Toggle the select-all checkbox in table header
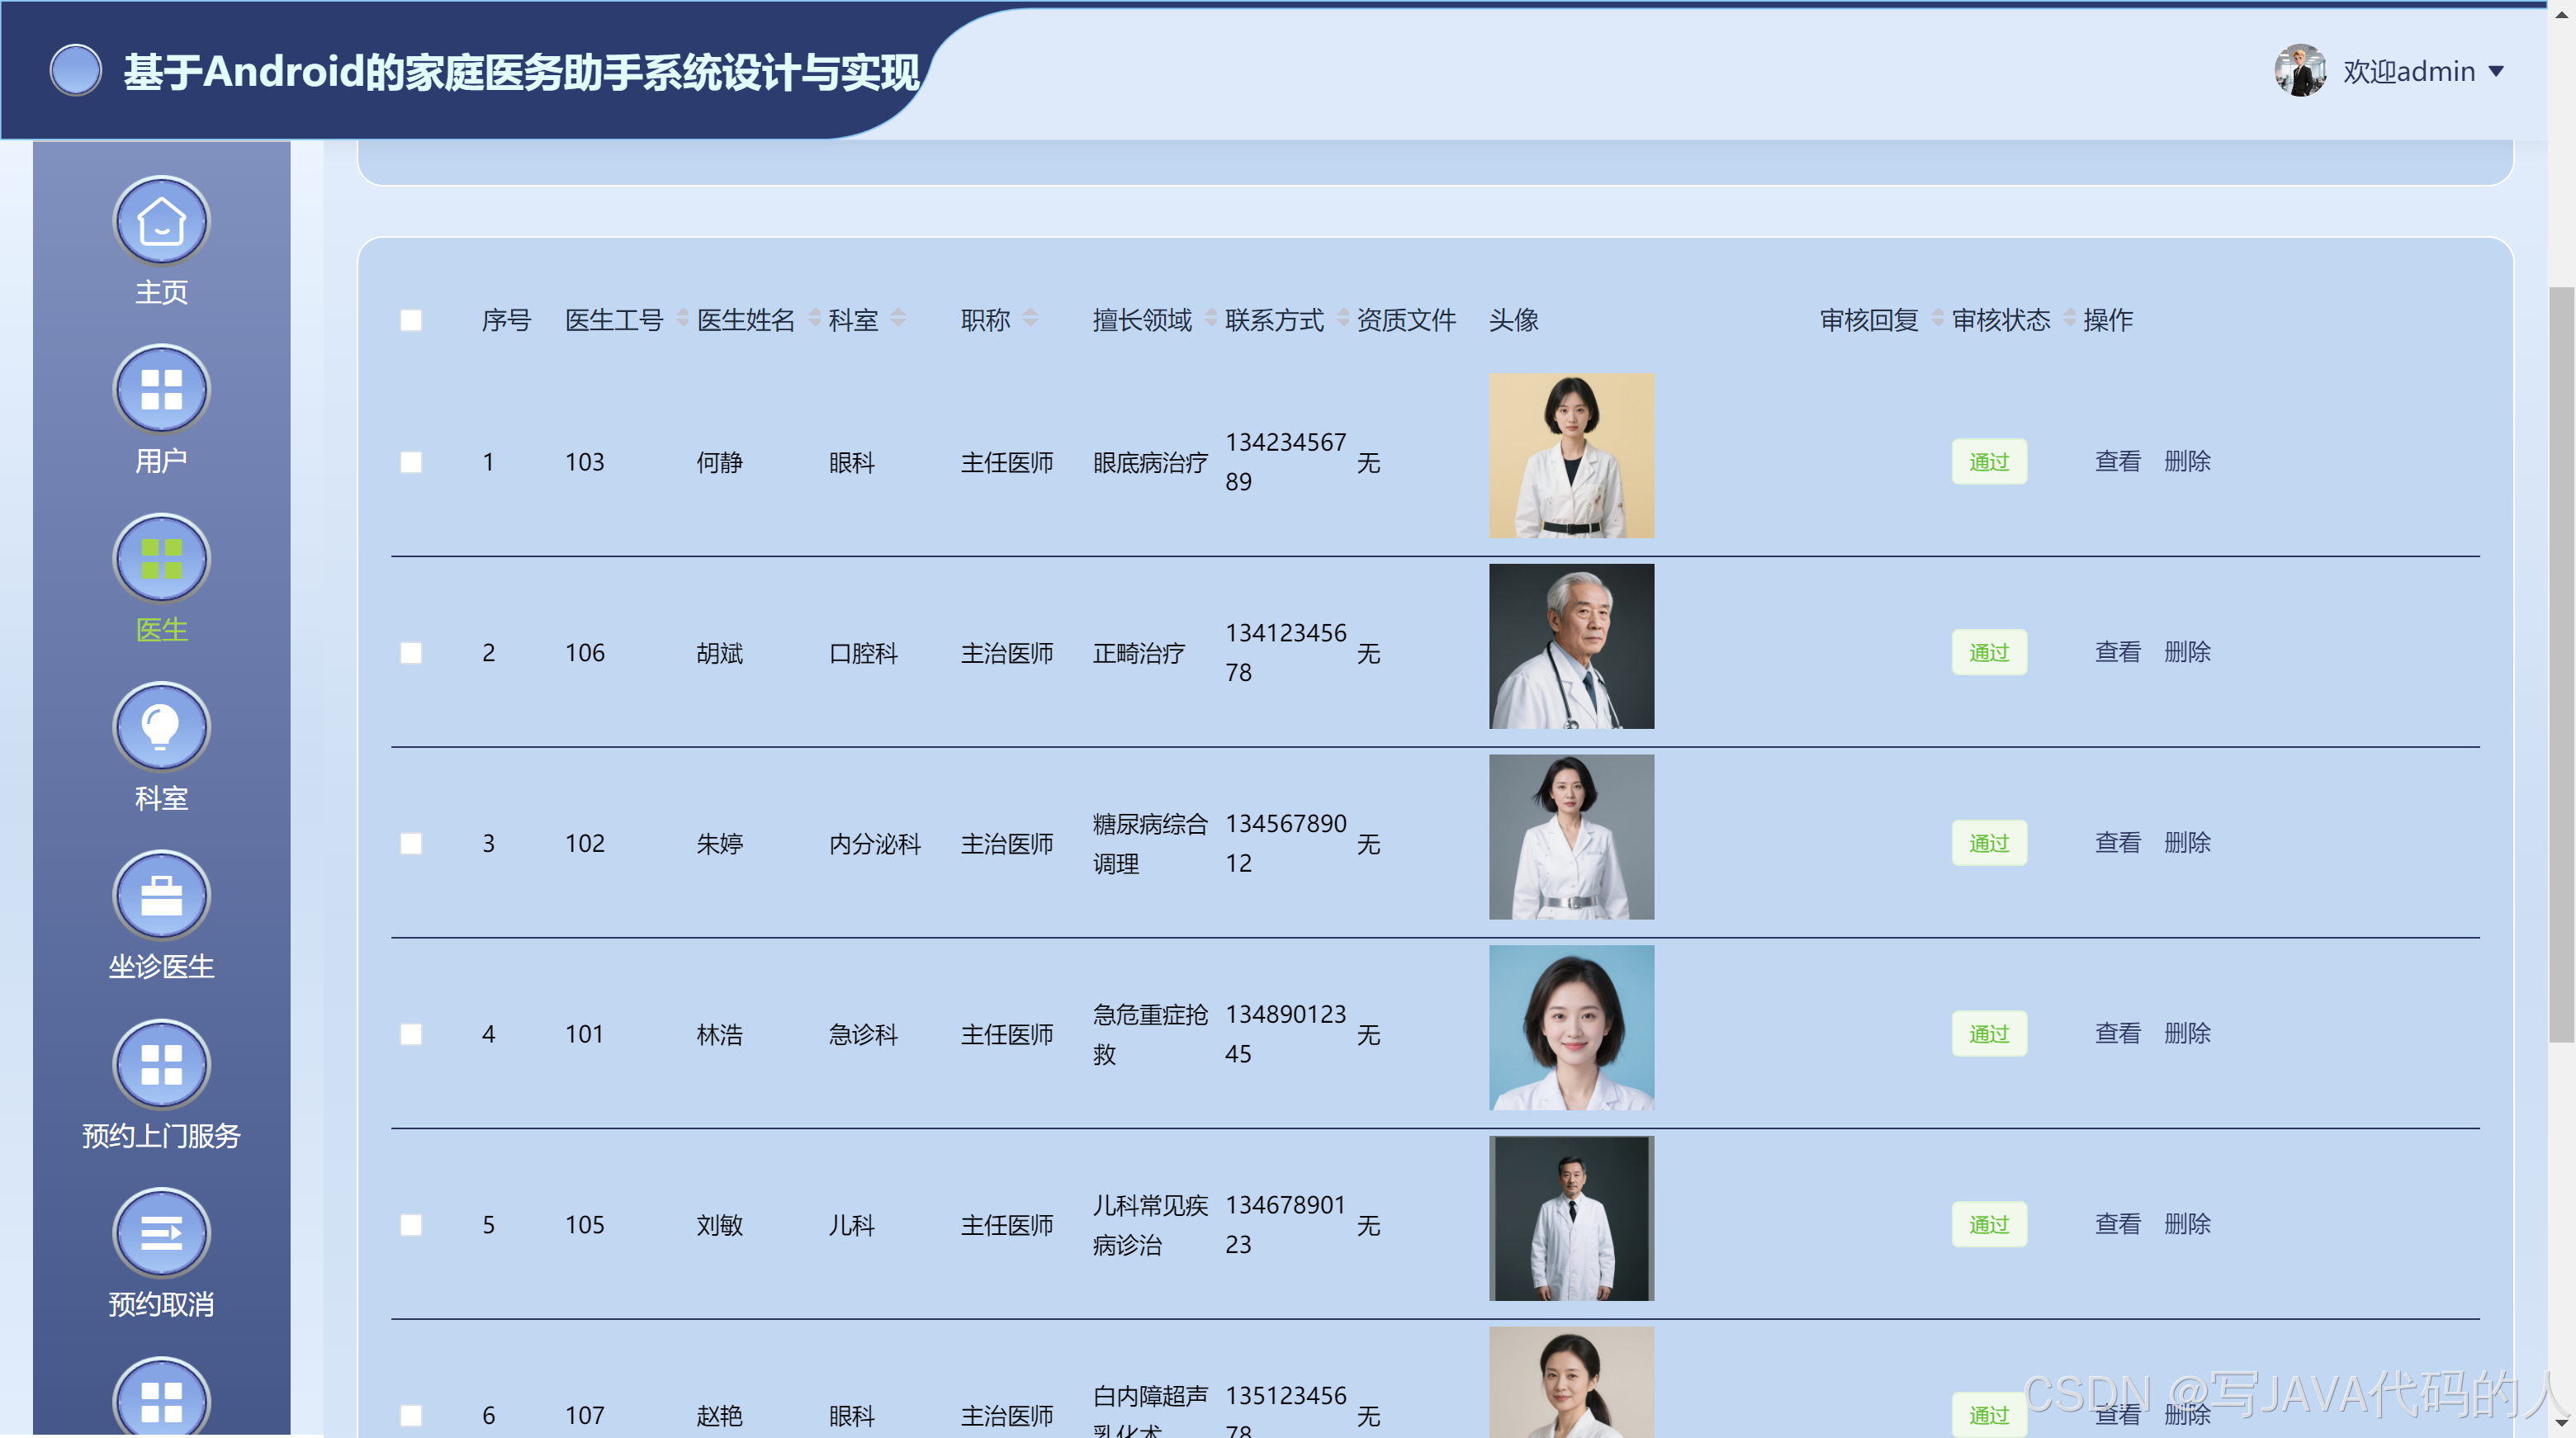The image size is (2576, 1438). (411, 320)
